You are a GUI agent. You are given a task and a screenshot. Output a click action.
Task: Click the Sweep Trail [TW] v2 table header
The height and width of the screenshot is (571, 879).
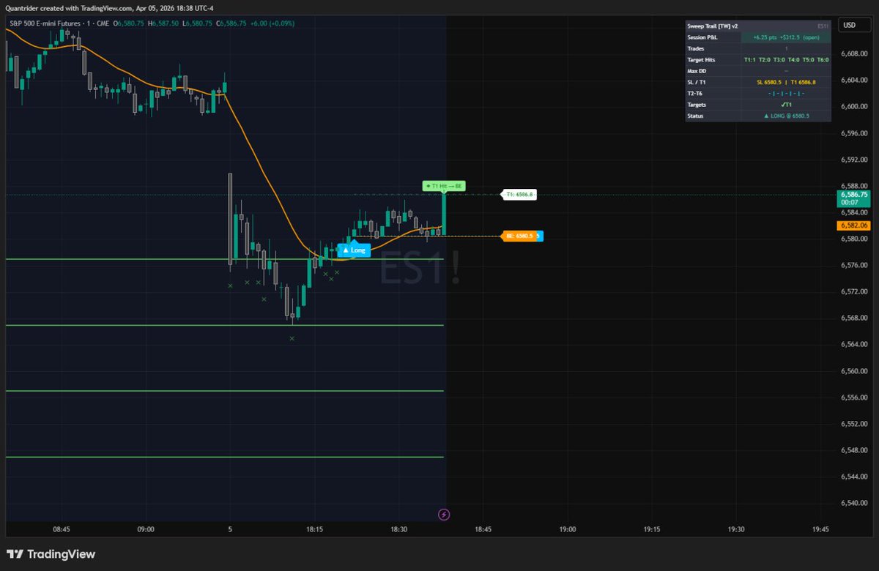pyautogui.click(x=758, y=25)
